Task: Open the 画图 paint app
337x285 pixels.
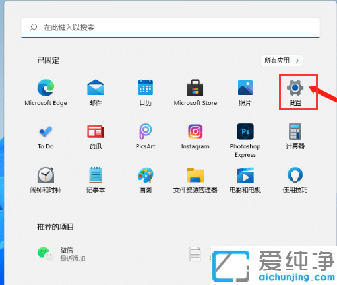Action: (146, 180)
